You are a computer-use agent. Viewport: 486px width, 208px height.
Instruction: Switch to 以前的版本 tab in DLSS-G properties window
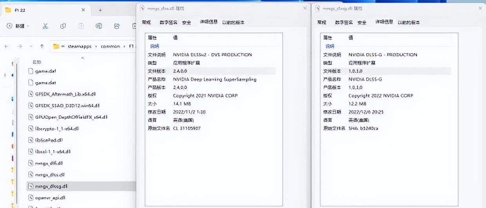pyautogui.click(x=409, y=23)
